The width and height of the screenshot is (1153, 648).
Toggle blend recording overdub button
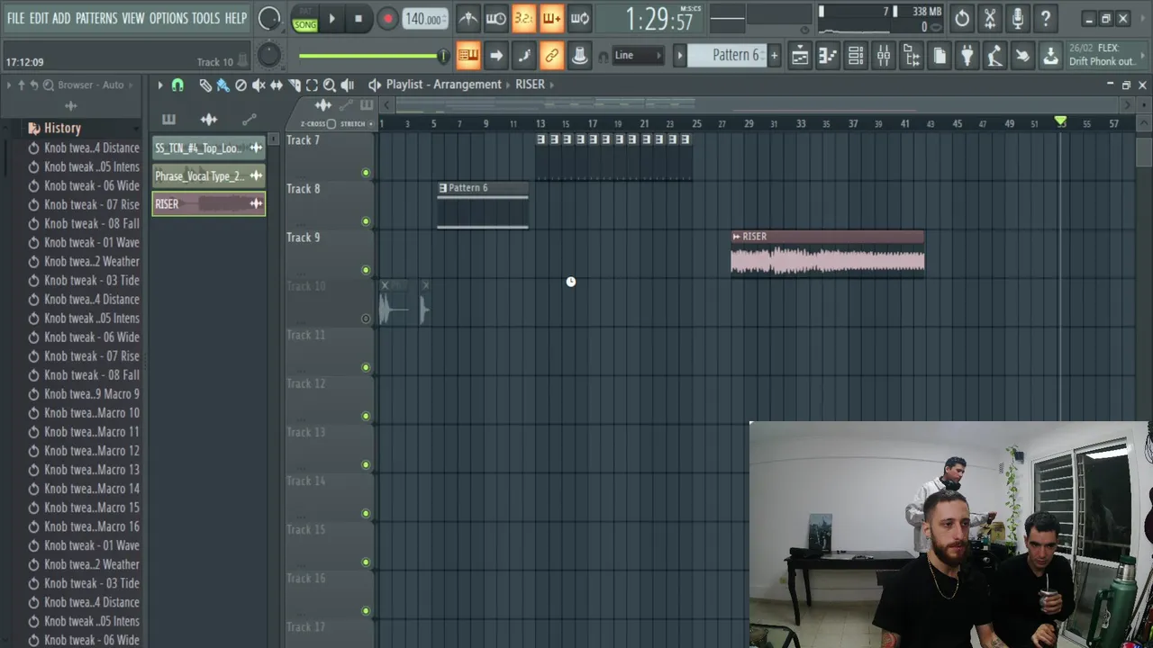[x=551, y=18]
